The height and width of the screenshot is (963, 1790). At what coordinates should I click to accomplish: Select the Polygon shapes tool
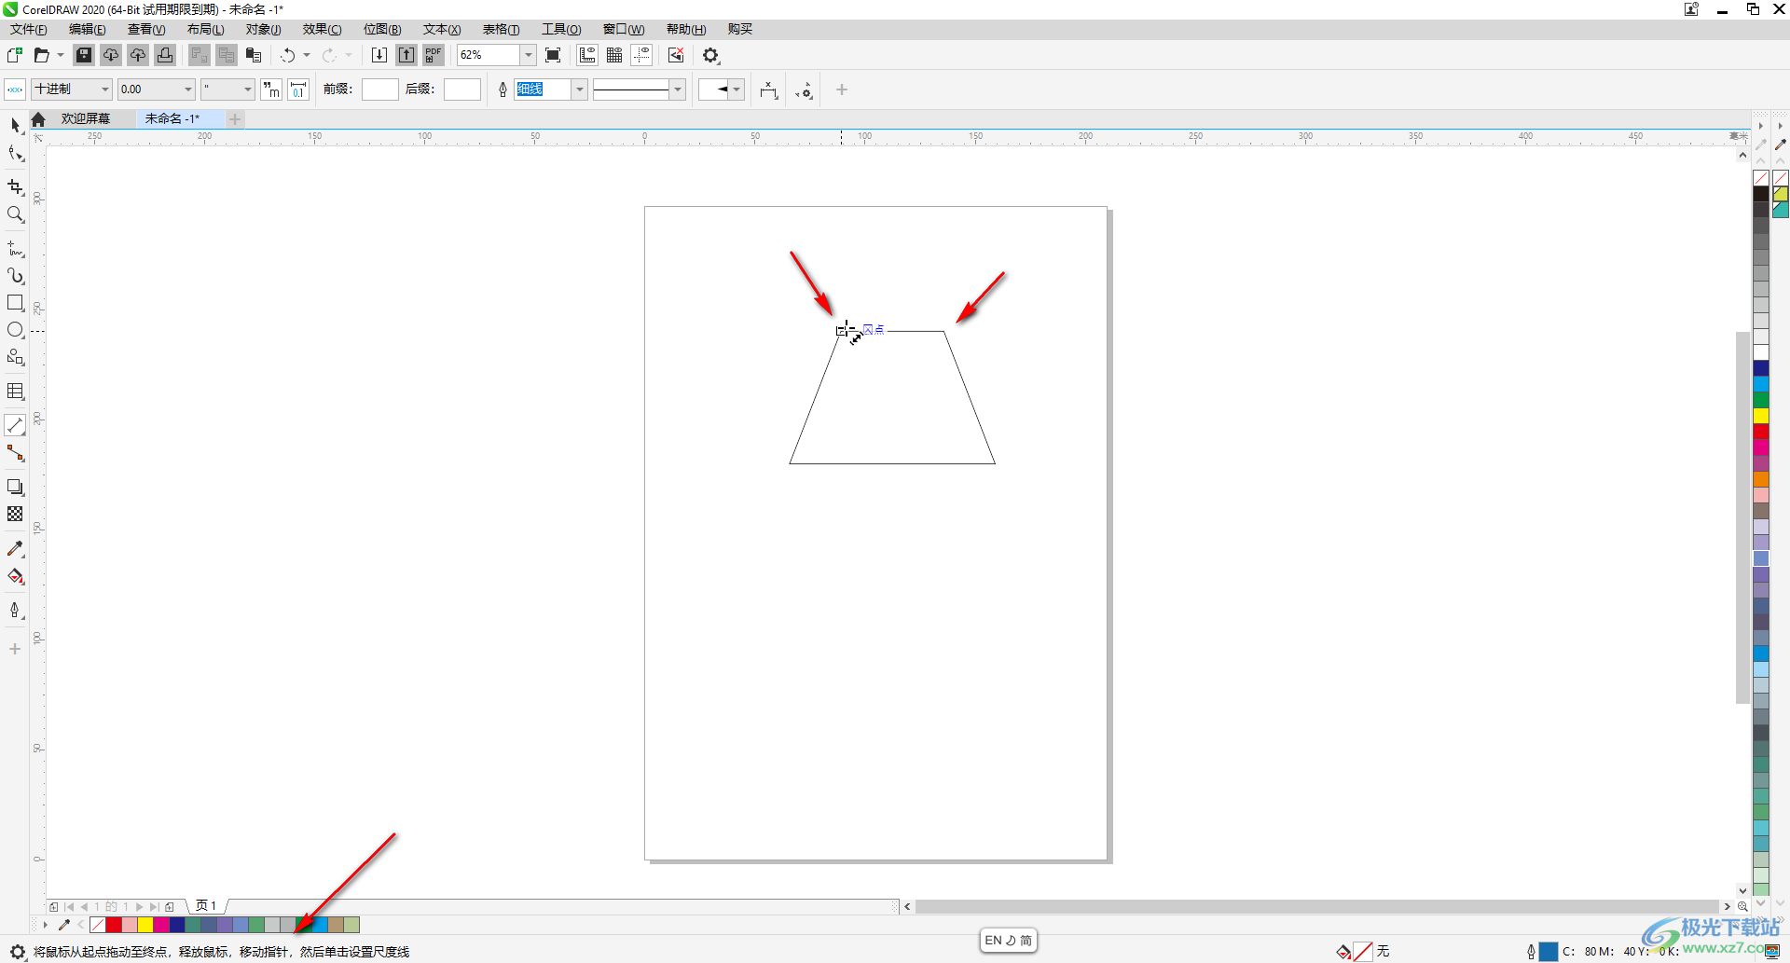click(15, 357)
